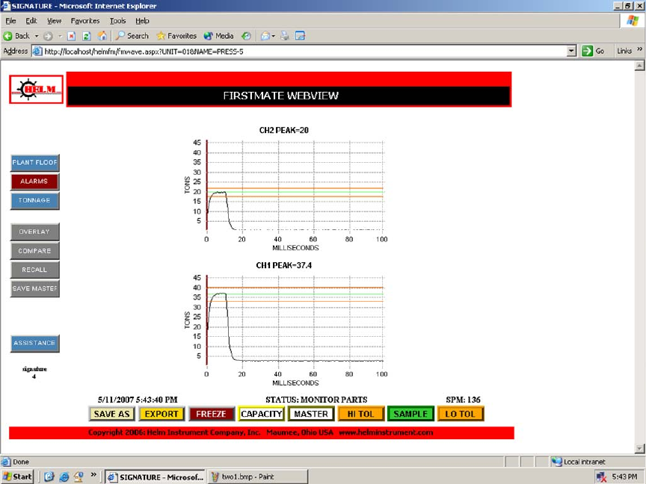This screenshot has width=646, height=484.
Task: Open the TONNAGE page
Action: coord(34,200)
